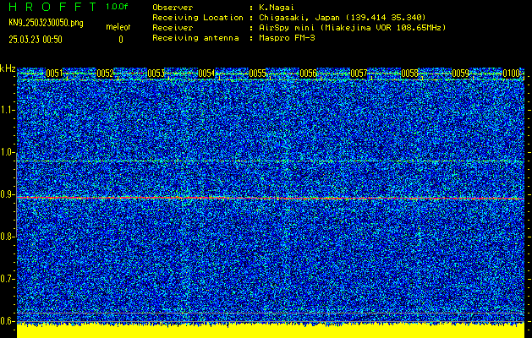
Task: Click the 0.7 kHz axis label
Action: coord(7,279)
